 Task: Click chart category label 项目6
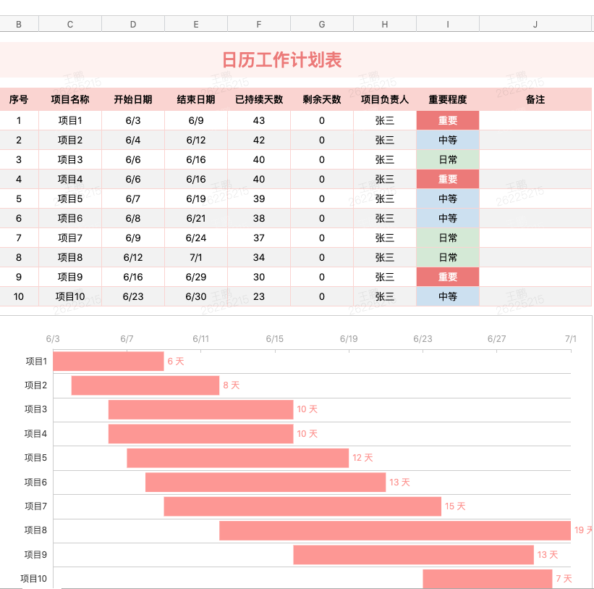pyautogui.click(x=35, y=482)
